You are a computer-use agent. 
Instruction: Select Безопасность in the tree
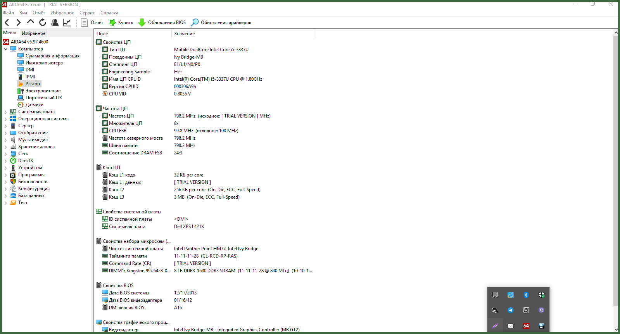coord(33,182)
